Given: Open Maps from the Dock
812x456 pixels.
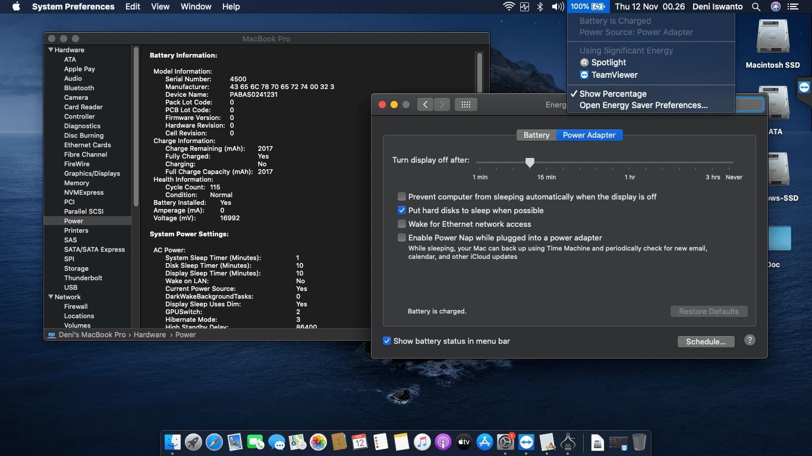Looking at the screenshot, I should pos(297,442).
